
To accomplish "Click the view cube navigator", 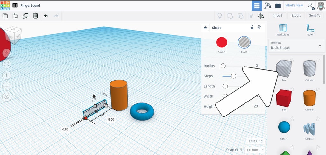I will [13, 35].
